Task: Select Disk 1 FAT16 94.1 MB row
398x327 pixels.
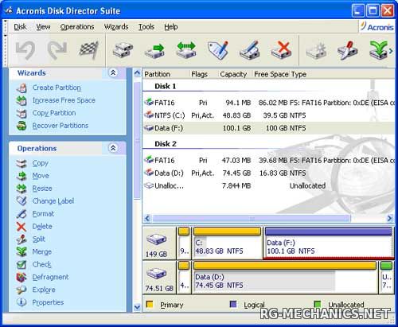Action: (x=268, y=103)
